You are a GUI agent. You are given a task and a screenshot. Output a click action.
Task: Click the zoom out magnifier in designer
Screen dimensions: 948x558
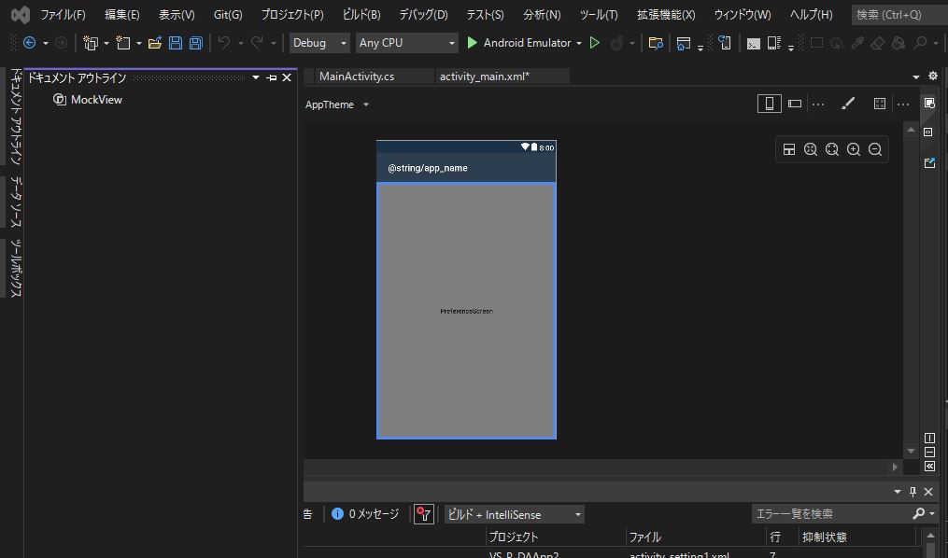click(875, 149)
